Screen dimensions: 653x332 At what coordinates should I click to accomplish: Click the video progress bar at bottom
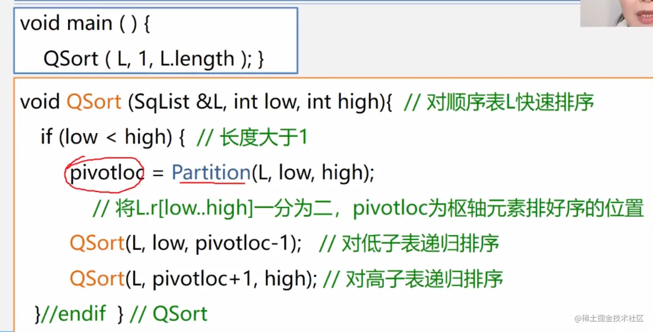(326, 330)
